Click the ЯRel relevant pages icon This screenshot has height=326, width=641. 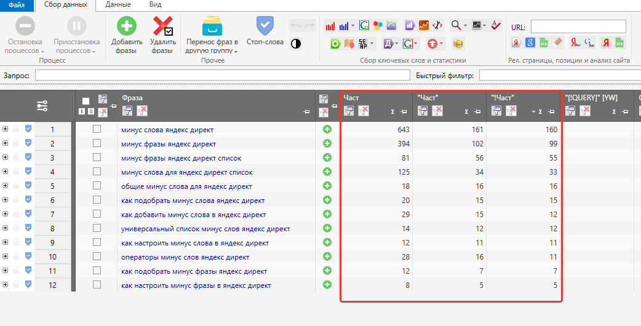click(x=576, y=42)
